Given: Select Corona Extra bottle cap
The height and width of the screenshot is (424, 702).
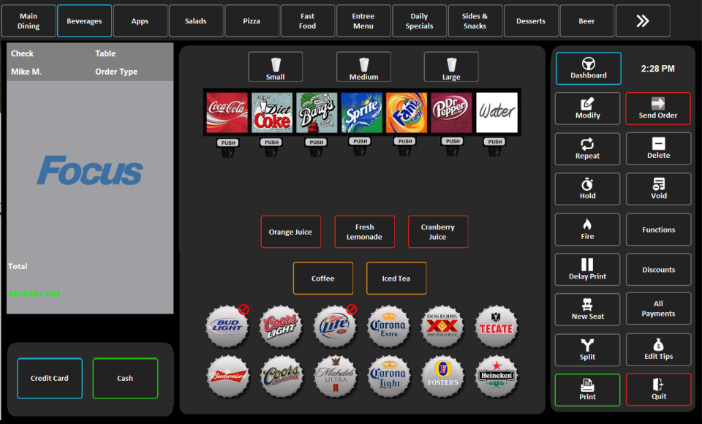Looking at the screenshot, I should pos(388,326).
